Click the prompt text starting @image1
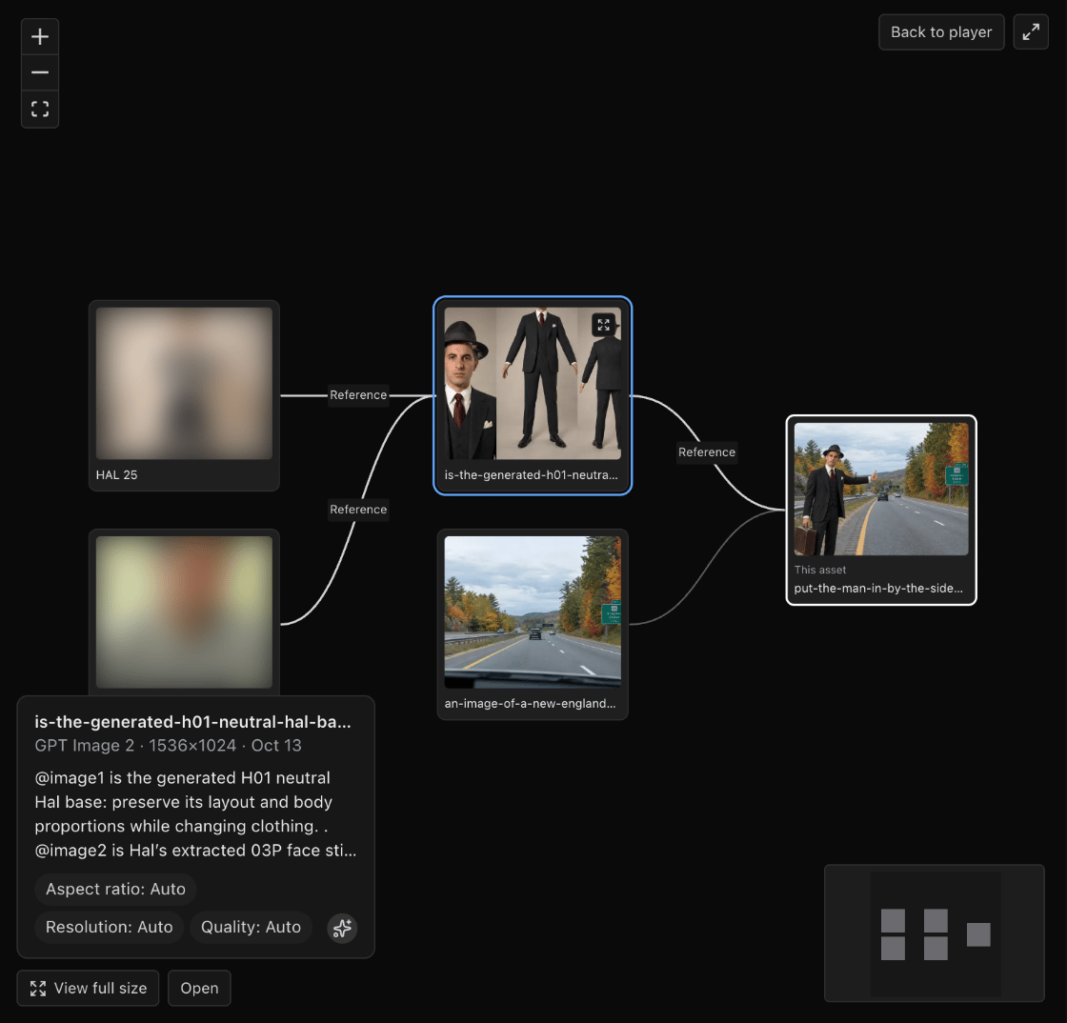 point(195,813)
